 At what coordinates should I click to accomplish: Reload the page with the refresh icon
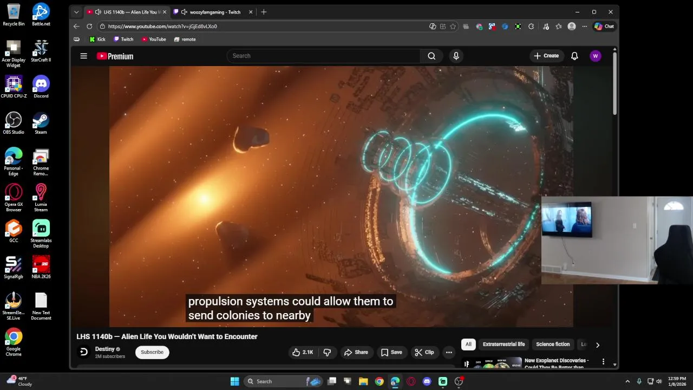pos(89,26)
